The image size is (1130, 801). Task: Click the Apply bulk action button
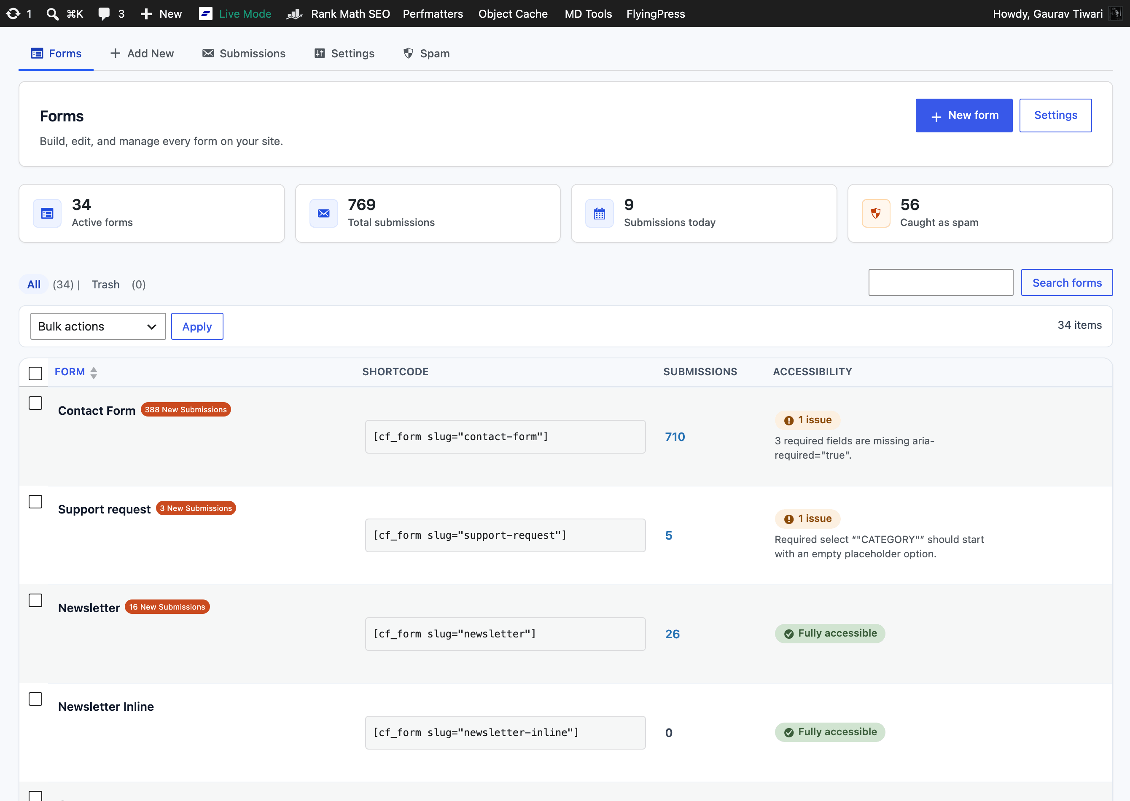tap(197, 326)
